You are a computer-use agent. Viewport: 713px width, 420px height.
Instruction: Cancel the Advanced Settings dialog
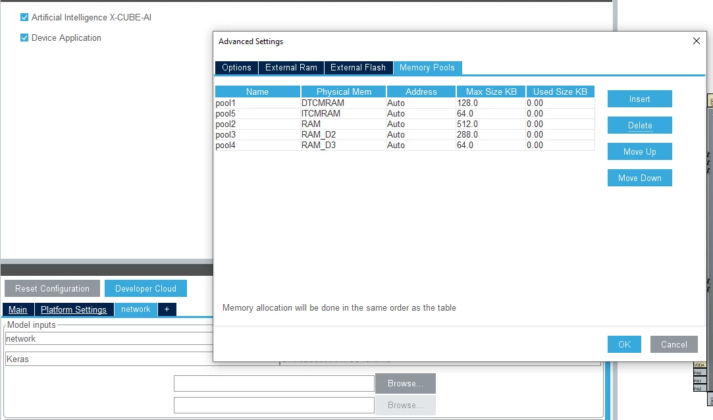point(674,344)
